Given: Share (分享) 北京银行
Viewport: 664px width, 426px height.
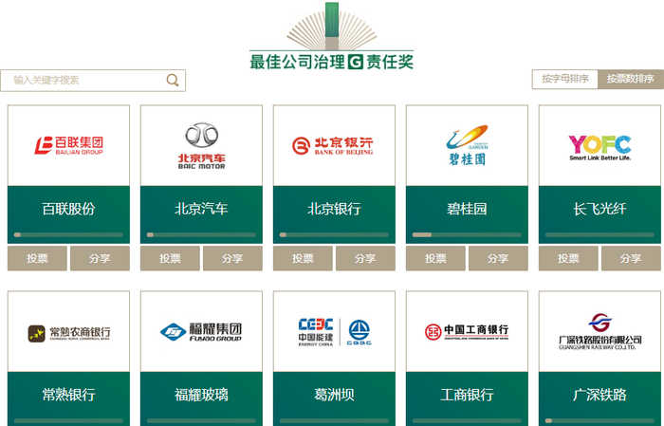Looking at the screenshot, I should click(x=365, y=258).
